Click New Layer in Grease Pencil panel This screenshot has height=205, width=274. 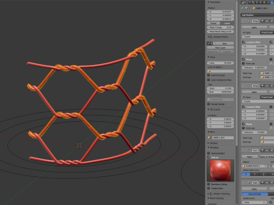coord(220,48)
